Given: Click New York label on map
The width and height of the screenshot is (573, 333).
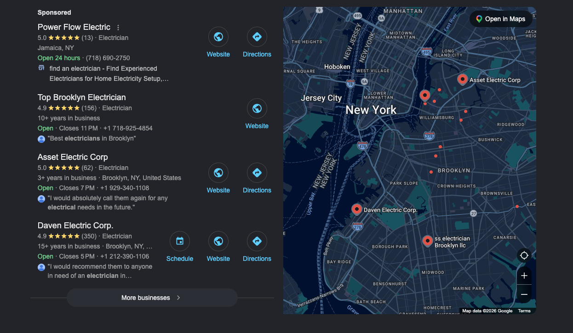Looking at the screenshot, I should coord(371,110).
